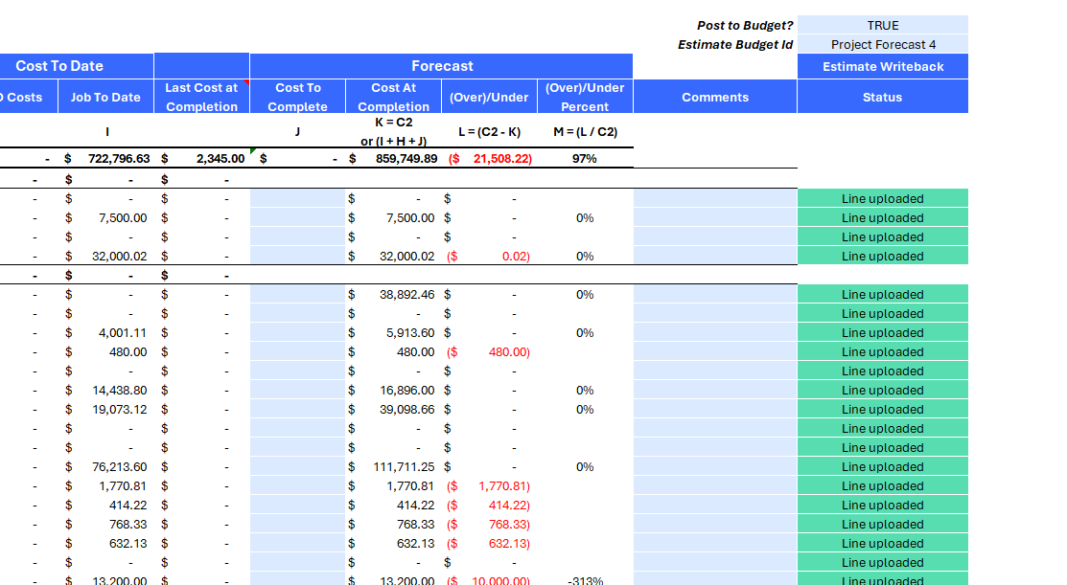Select the Cost To Complete column header
Viewport: 1067px width, 585px height.
pos(297,97)
